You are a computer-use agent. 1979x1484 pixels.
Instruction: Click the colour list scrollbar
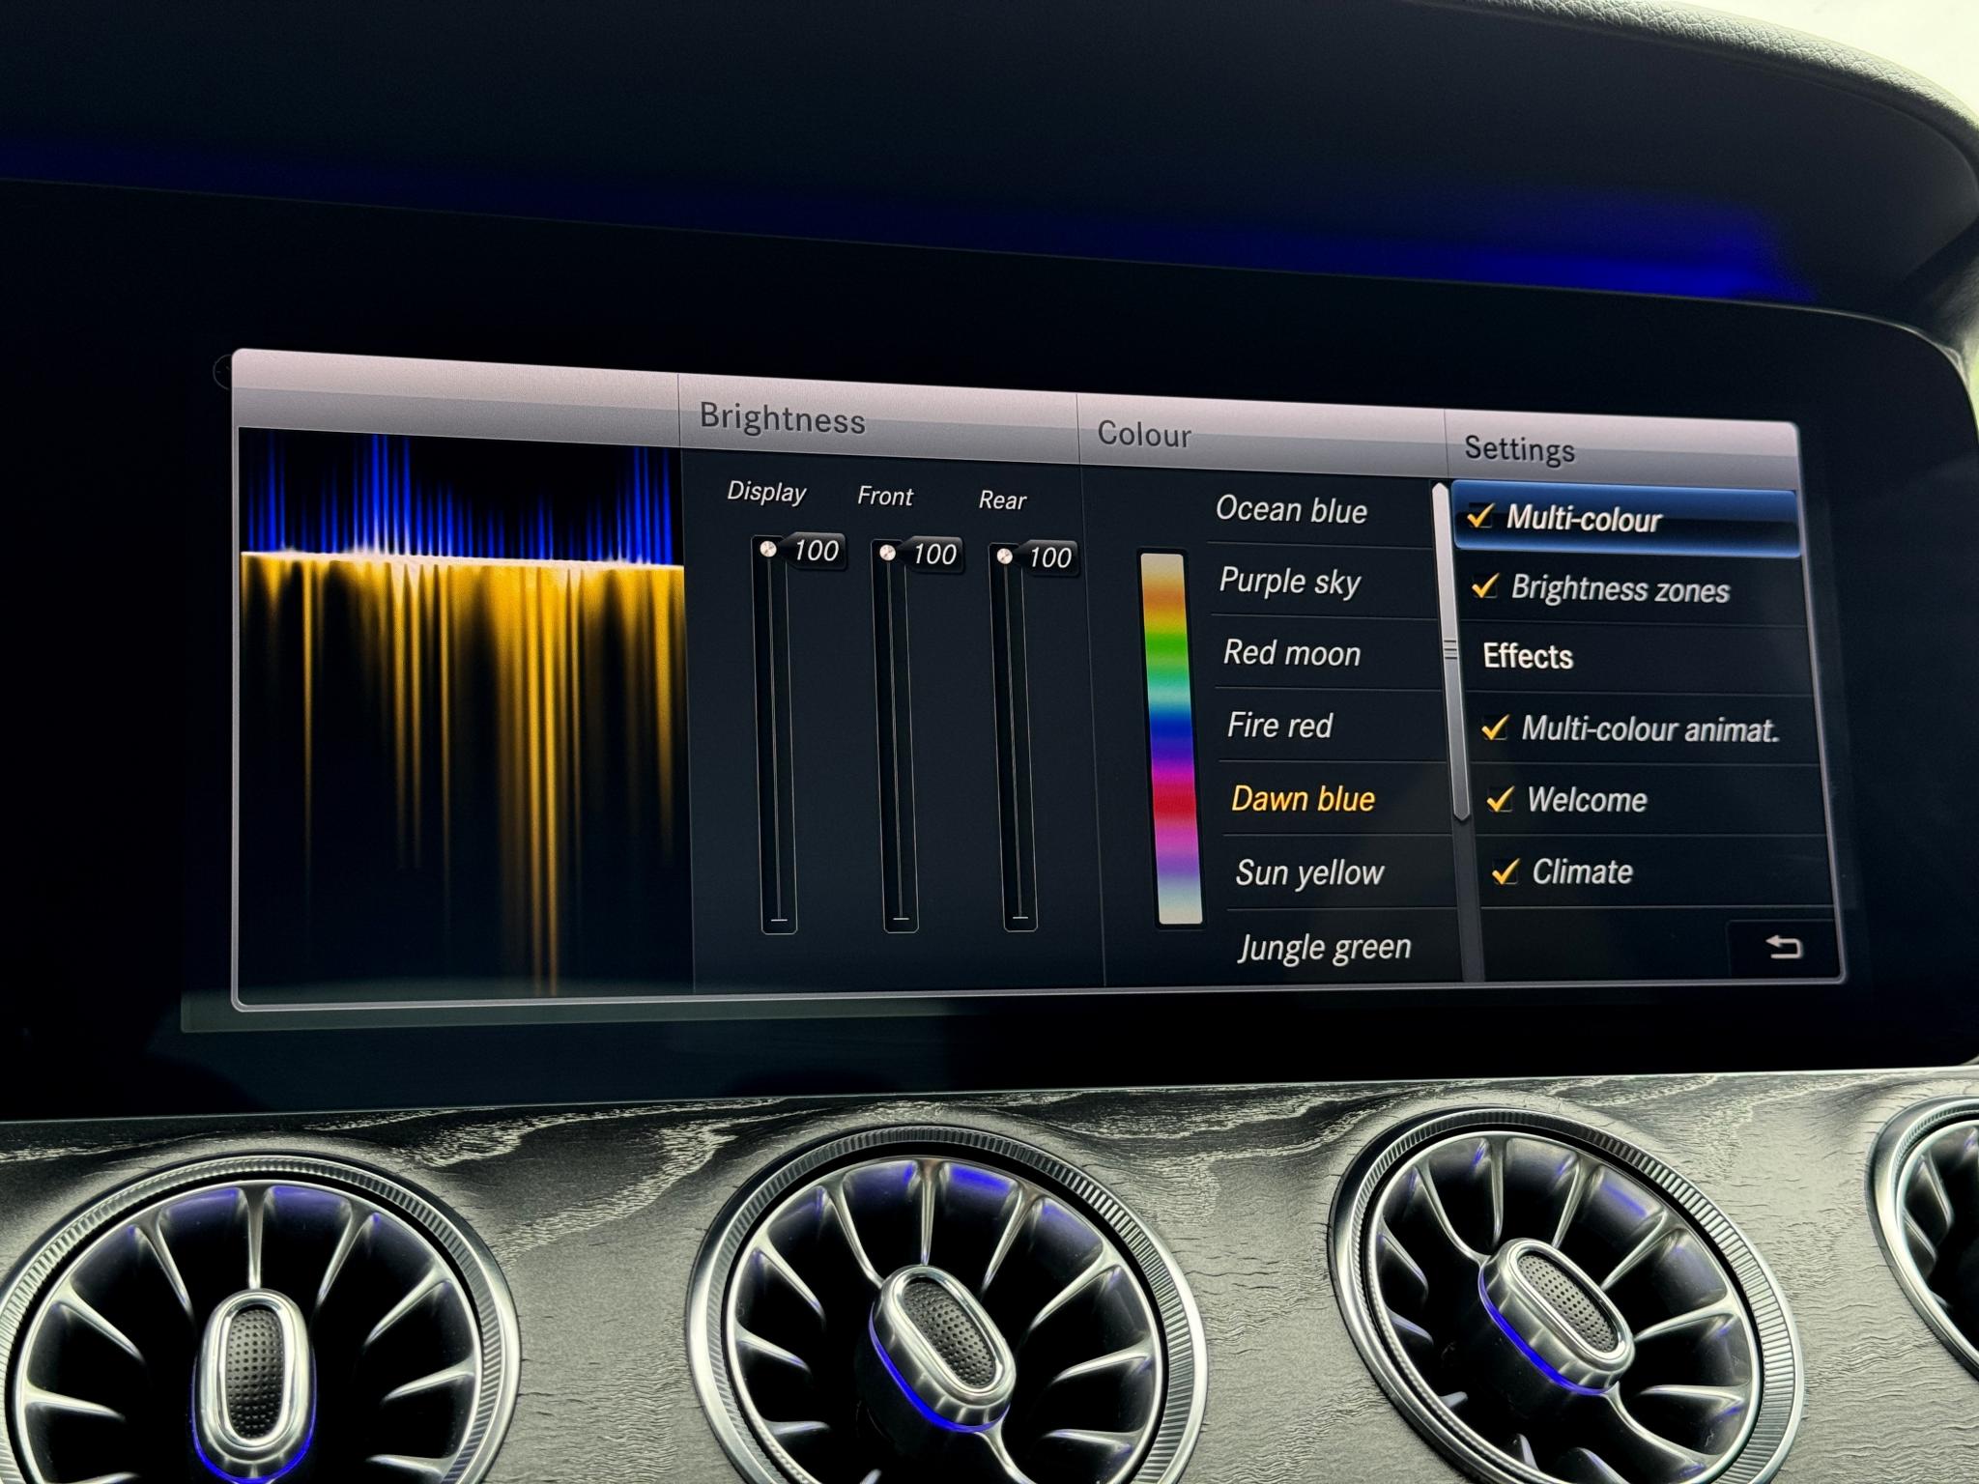[x=1451, y=652]
